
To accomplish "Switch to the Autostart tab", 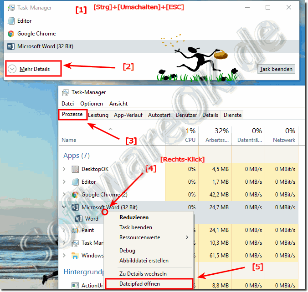I will coord(159,115).
